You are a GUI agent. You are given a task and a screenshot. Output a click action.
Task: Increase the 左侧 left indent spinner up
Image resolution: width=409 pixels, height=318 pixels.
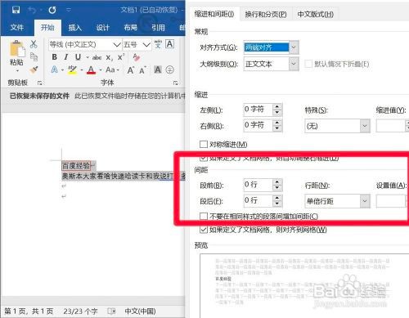point(277,107)
